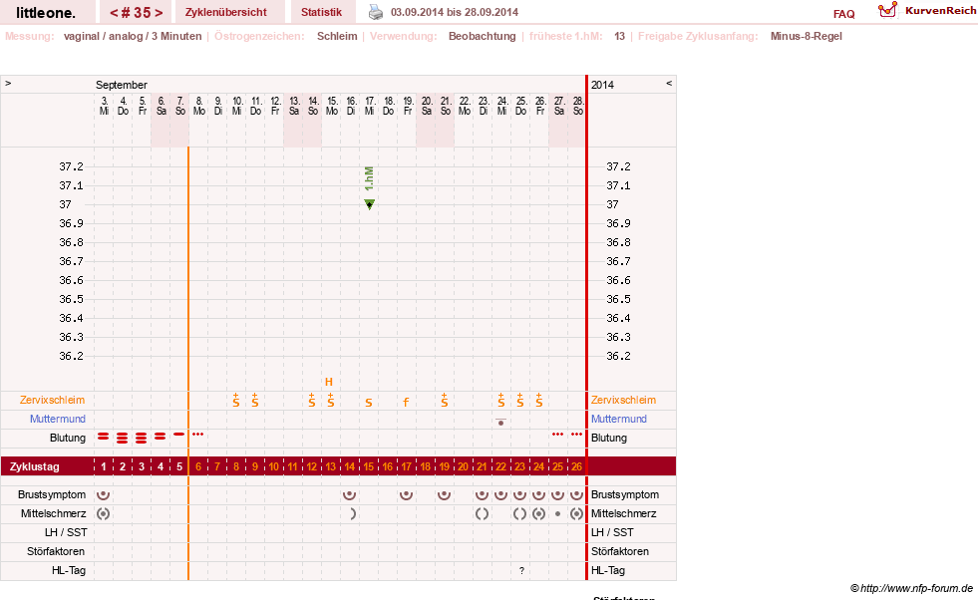Viewport: 978px width, 600px height.
Task: Open the Statistik tab
Action: pyautogui.click(x=321, y=12)
